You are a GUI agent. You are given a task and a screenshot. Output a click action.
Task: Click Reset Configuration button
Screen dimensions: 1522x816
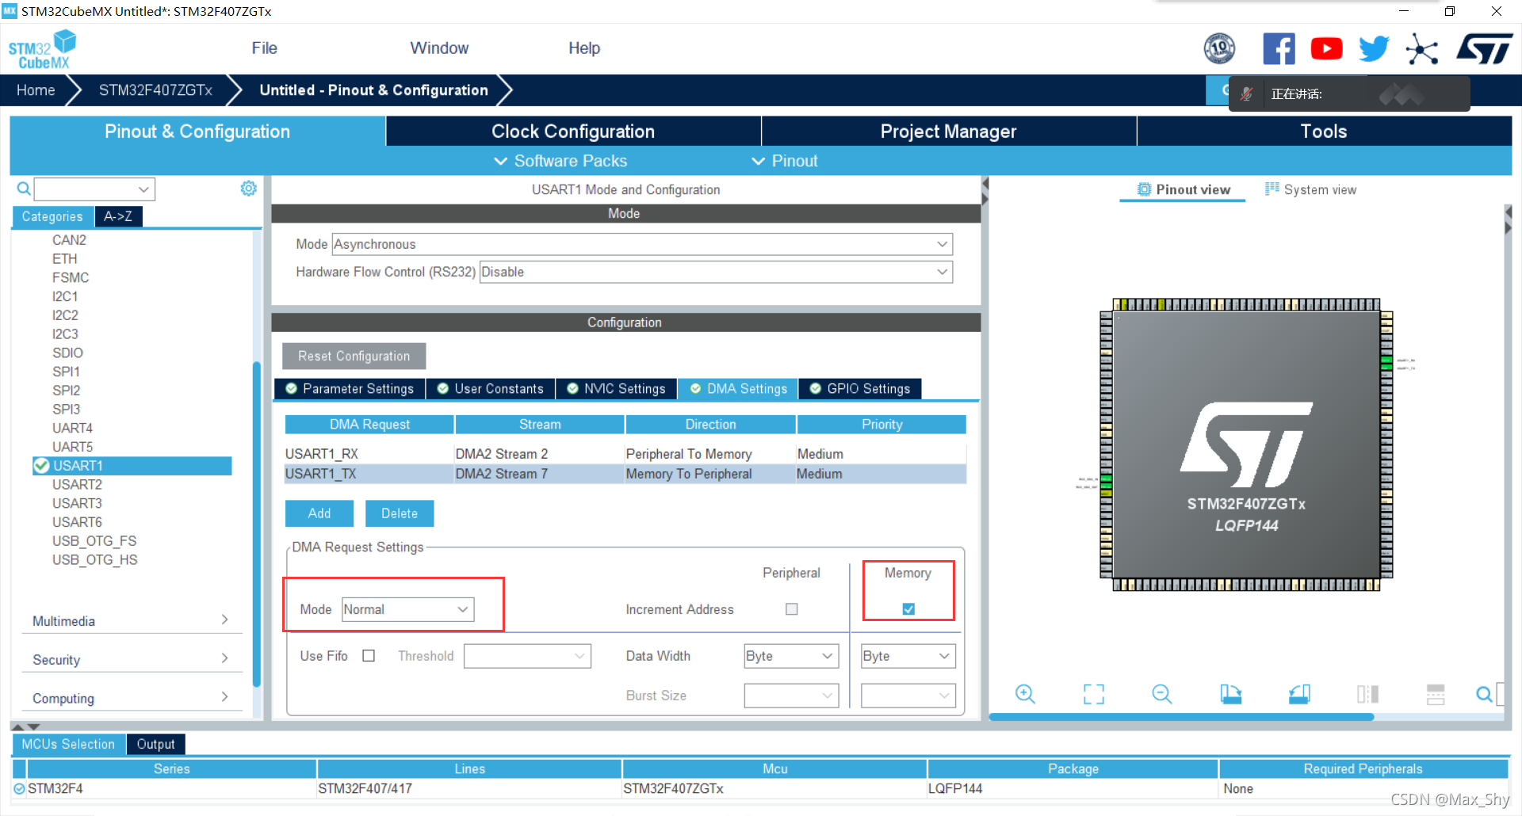[x=354, y=356]
